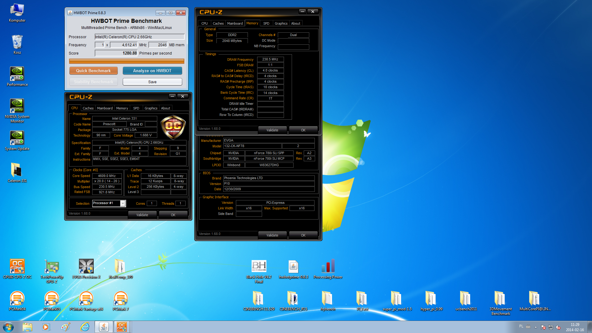Open the frybench folder
592x333 pixels.
[x=328, y=301]
